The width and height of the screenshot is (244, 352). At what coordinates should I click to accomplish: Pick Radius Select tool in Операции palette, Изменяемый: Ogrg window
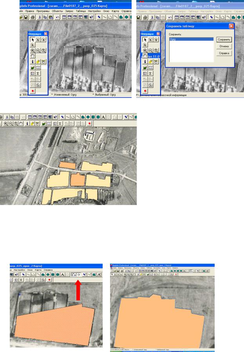(43, 40)
